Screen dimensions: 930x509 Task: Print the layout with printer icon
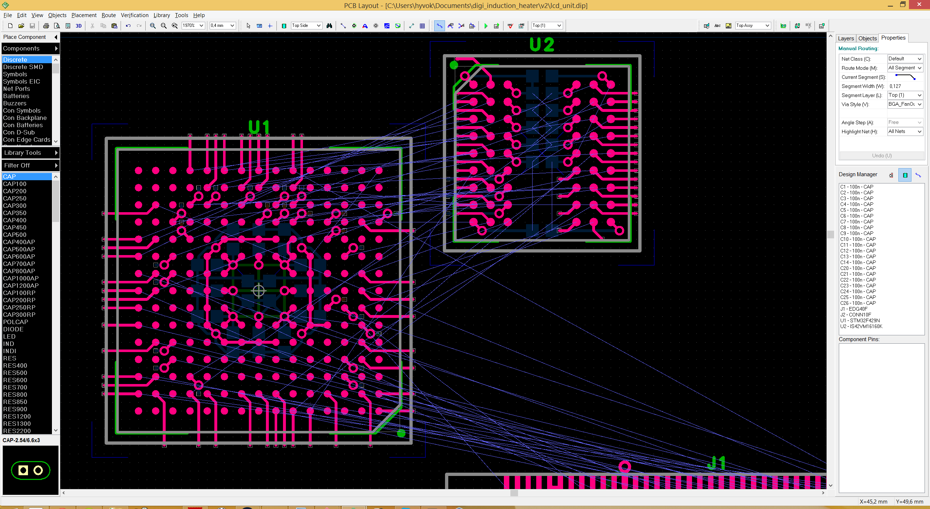click(46, 25)
